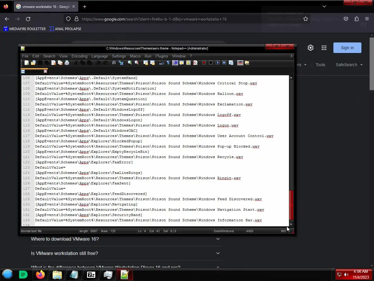This screenshot has width=374, height=281.
Task: Open the Window menu in Notepad++
Action: click(x=179, y=56)
